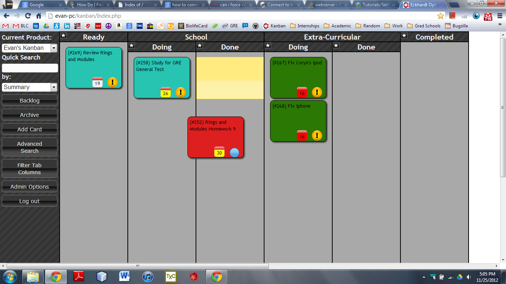
Task: Click the Log out button
Action: pos(30,201)
